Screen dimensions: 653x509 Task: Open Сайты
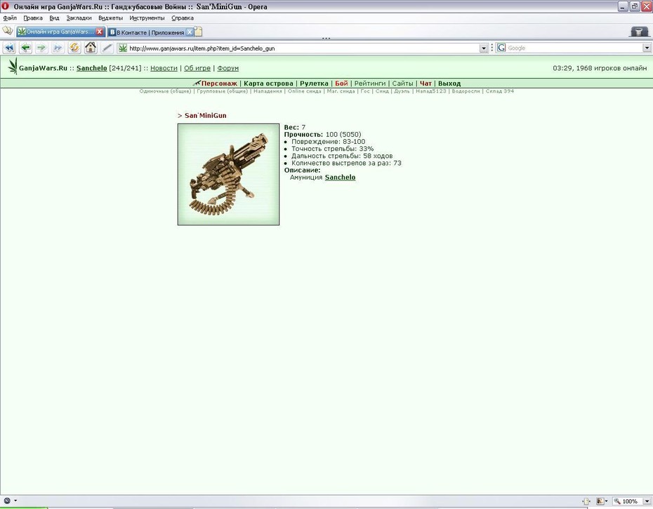403,84
